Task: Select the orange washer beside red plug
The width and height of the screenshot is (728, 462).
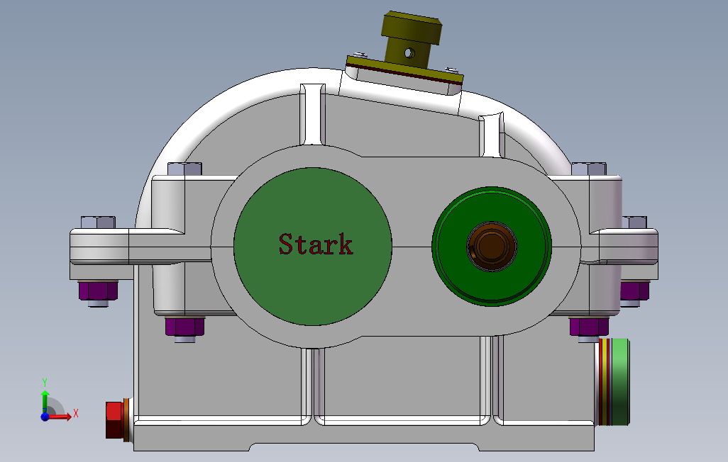Action: 126,420
